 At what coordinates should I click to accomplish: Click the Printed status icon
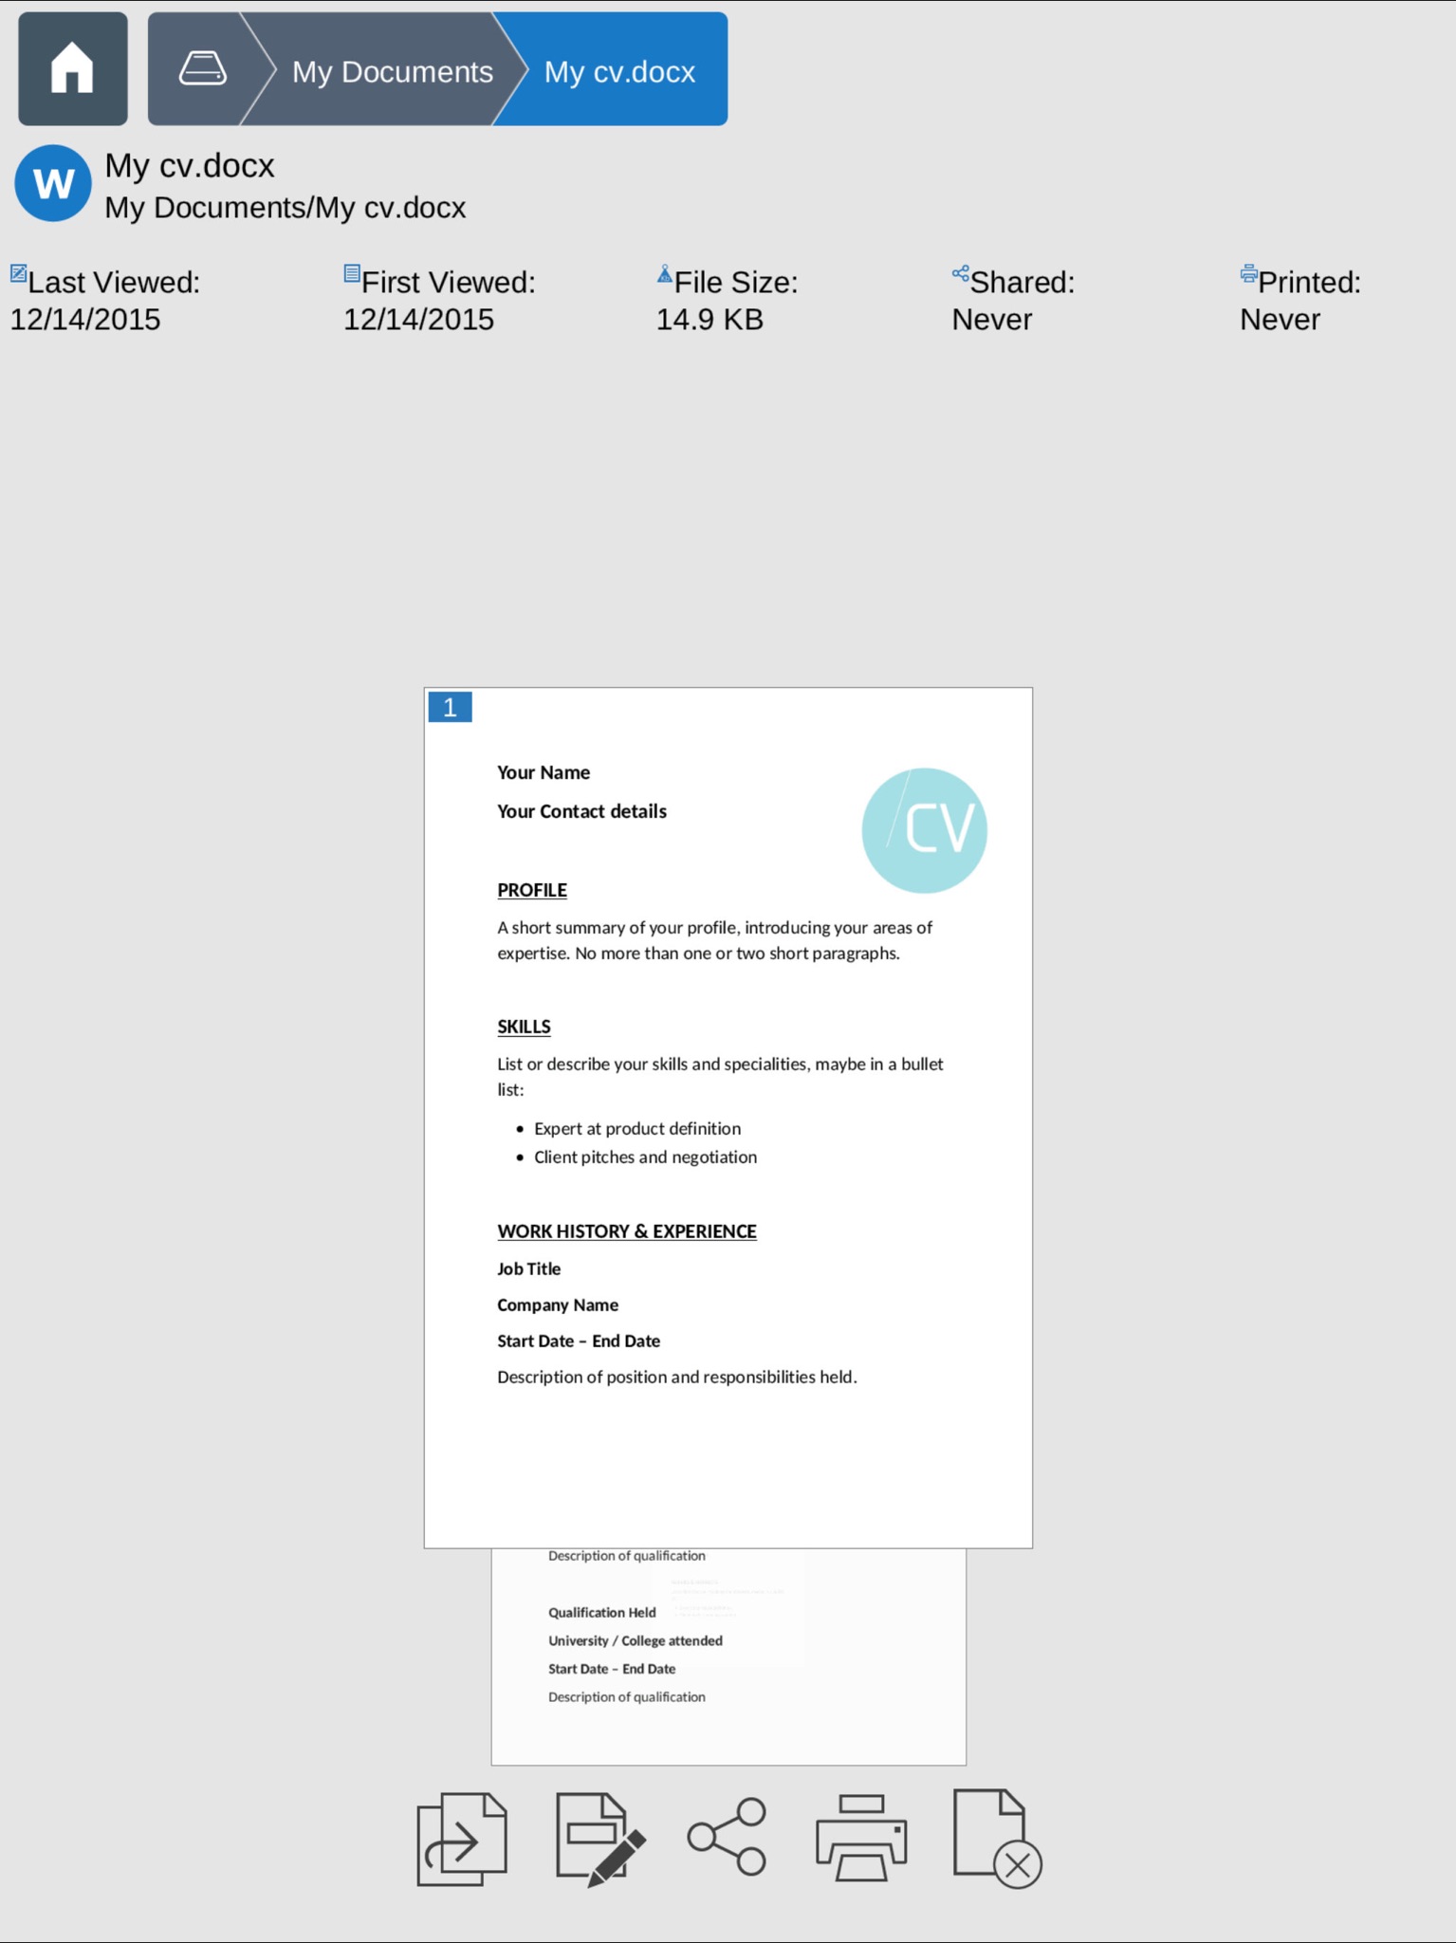click(x=1248, y=274)
